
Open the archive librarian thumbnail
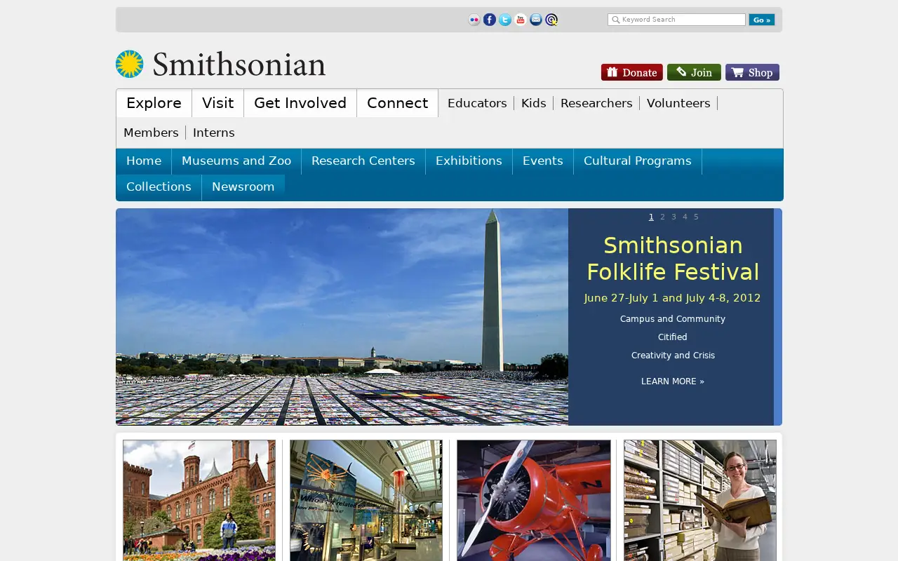tap(700, 501)
